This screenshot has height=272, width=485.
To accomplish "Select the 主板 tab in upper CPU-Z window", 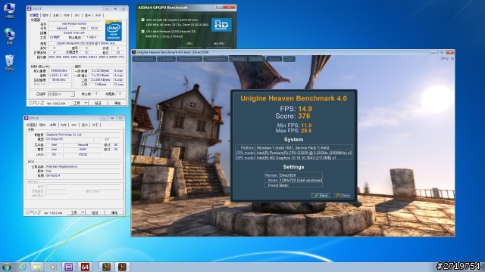I will coord(55,15).
